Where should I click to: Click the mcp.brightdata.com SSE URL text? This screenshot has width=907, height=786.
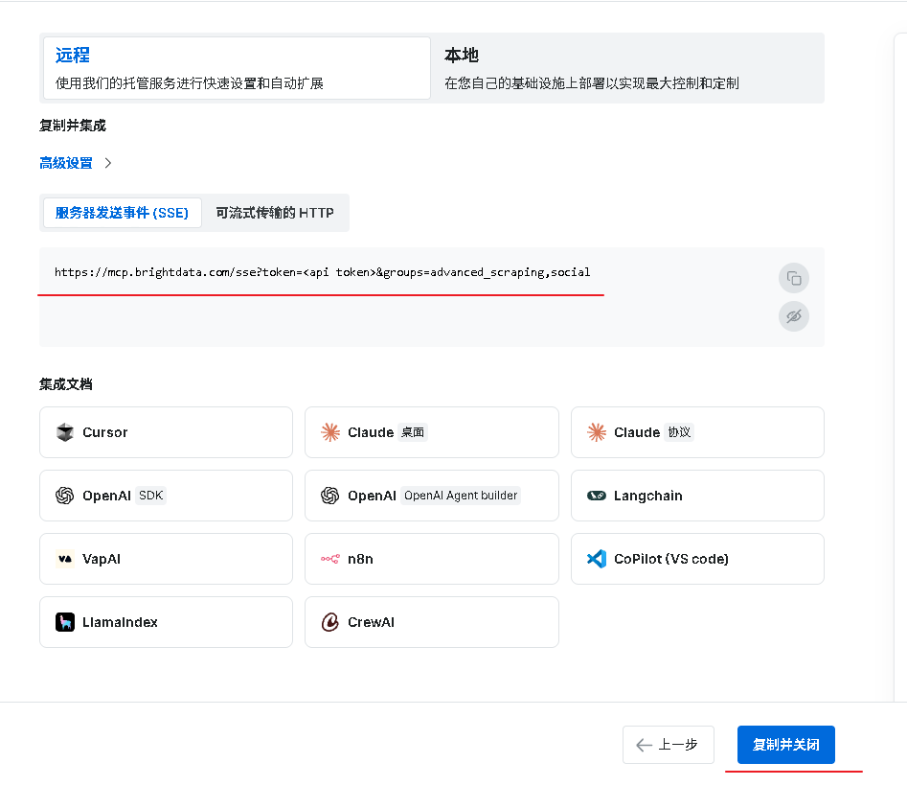point(322,272)
